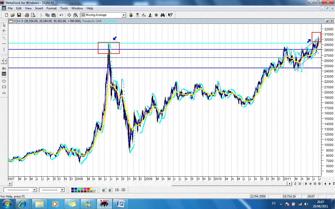Open the Tools menu
Viewport: 335px width, 209px height.
[64, 8]
